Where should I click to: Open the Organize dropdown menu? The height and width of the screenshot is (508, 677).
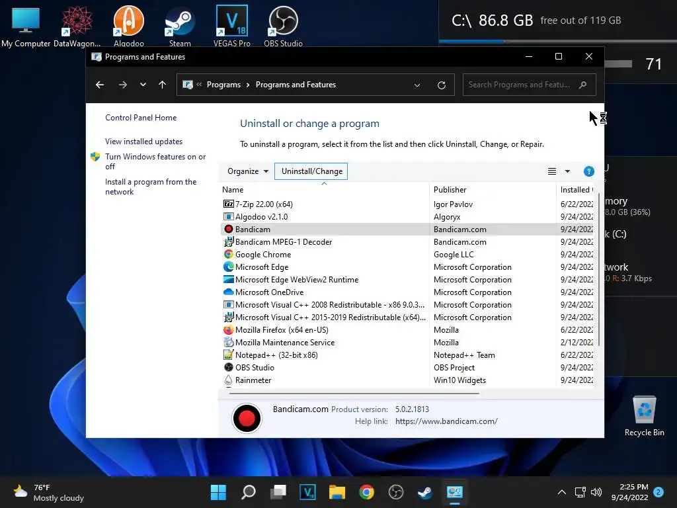point(248,171)
